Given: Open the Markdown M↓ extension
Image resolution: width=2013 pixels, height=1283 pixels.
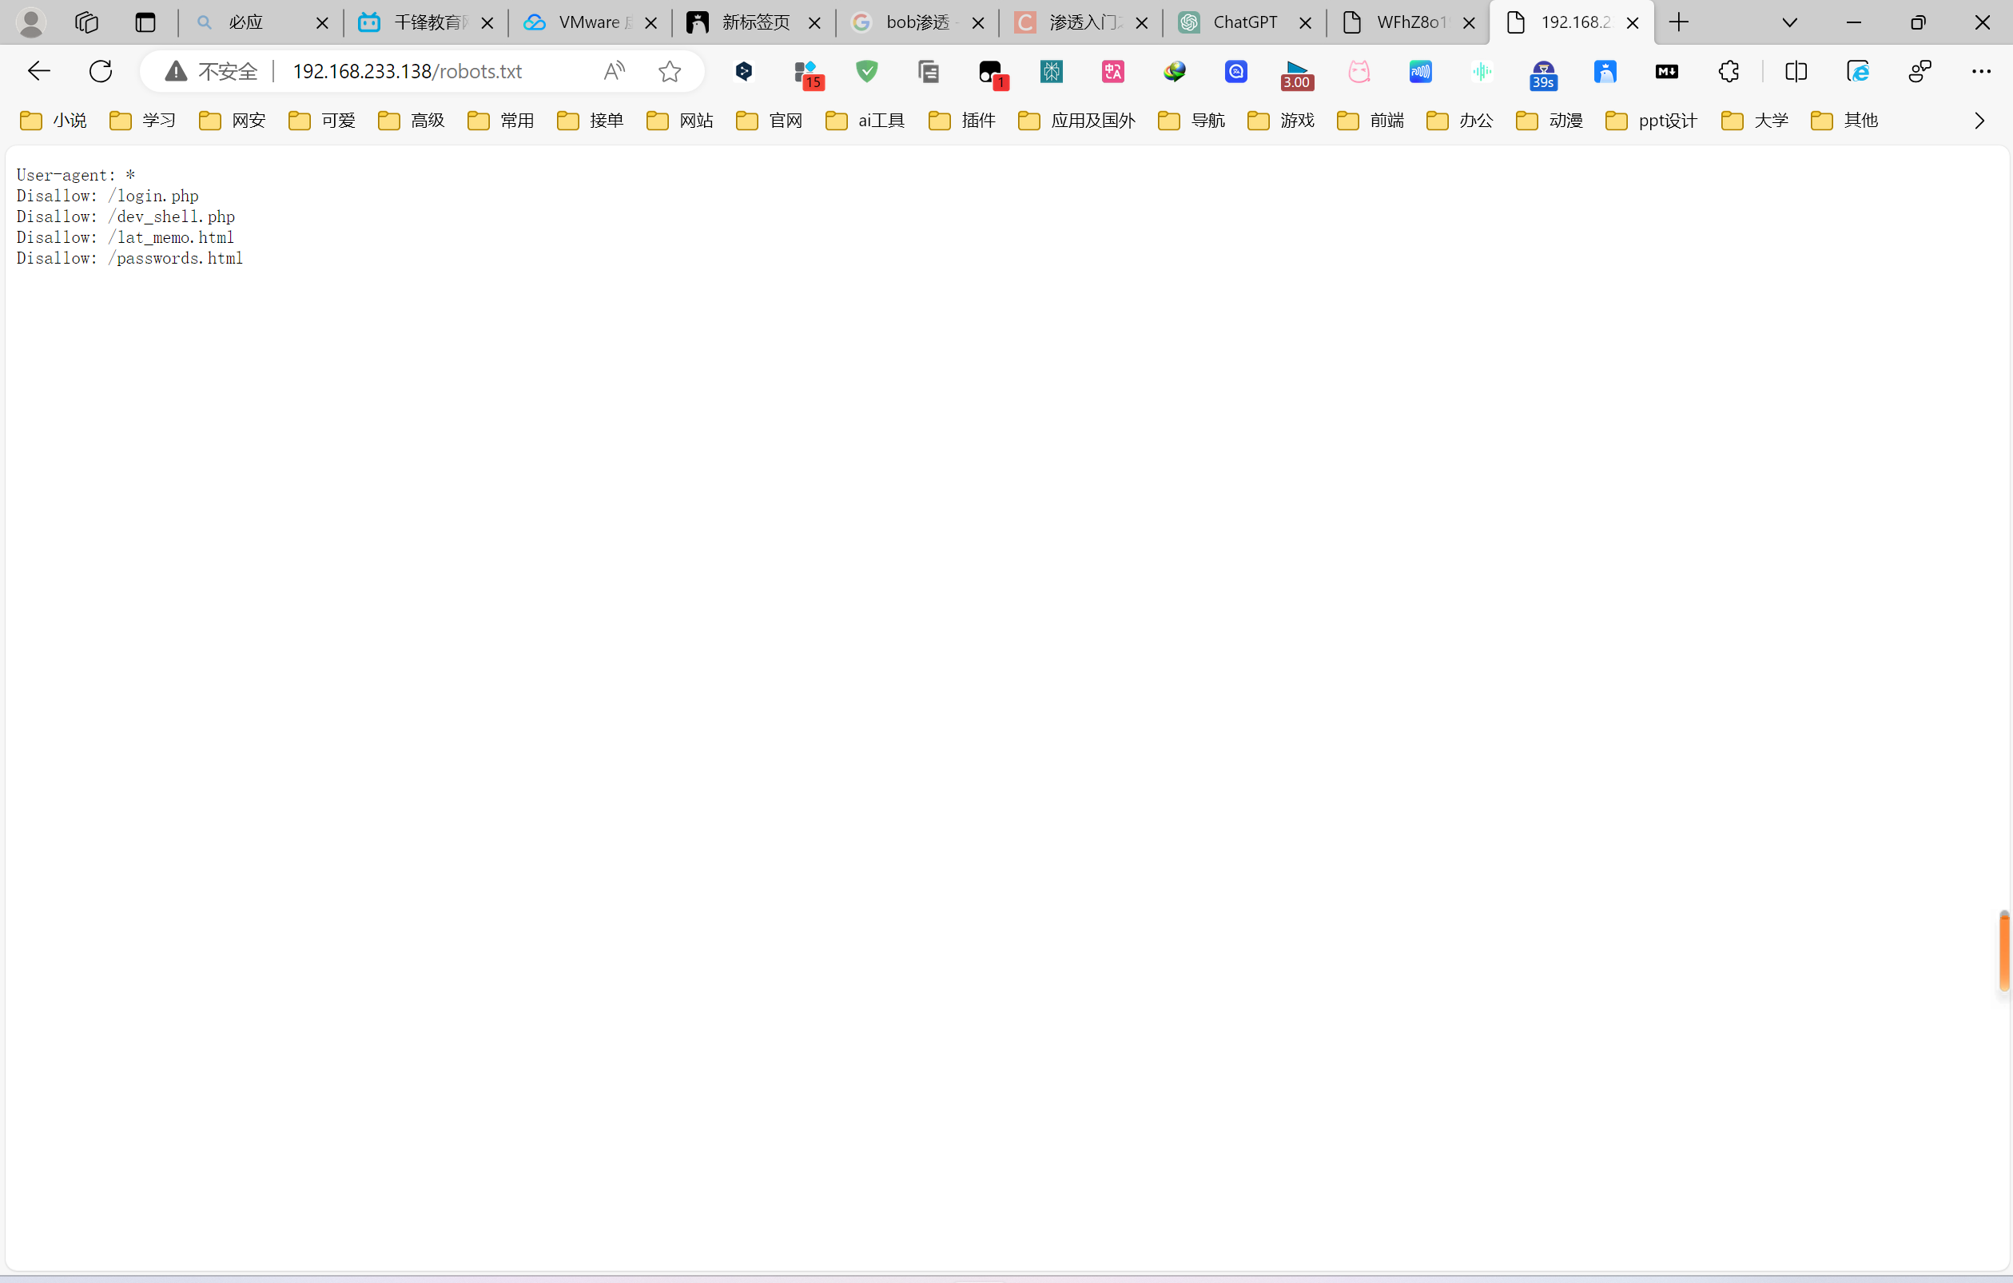Looking at the screenshot, I should 1666,72.
